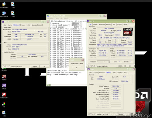Switch to Caches tab in the processor CPU-Z window

95,25
